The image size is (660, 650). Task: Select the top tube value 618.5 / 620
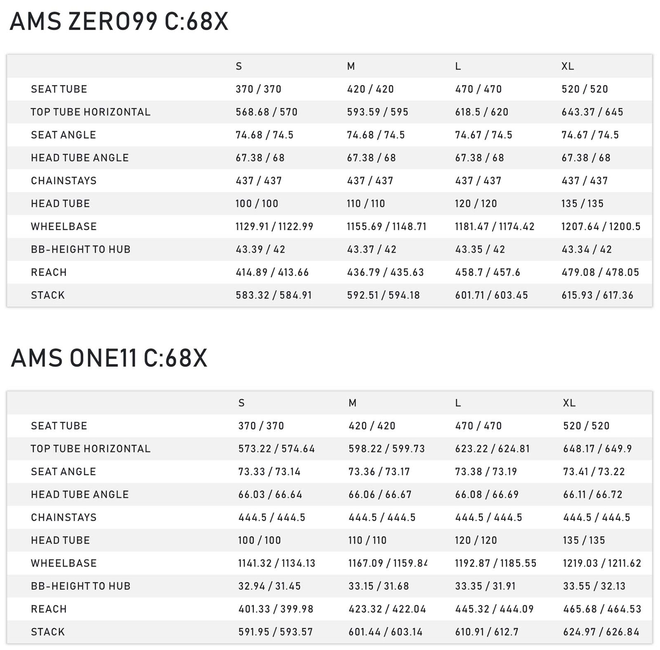point(481,112)
